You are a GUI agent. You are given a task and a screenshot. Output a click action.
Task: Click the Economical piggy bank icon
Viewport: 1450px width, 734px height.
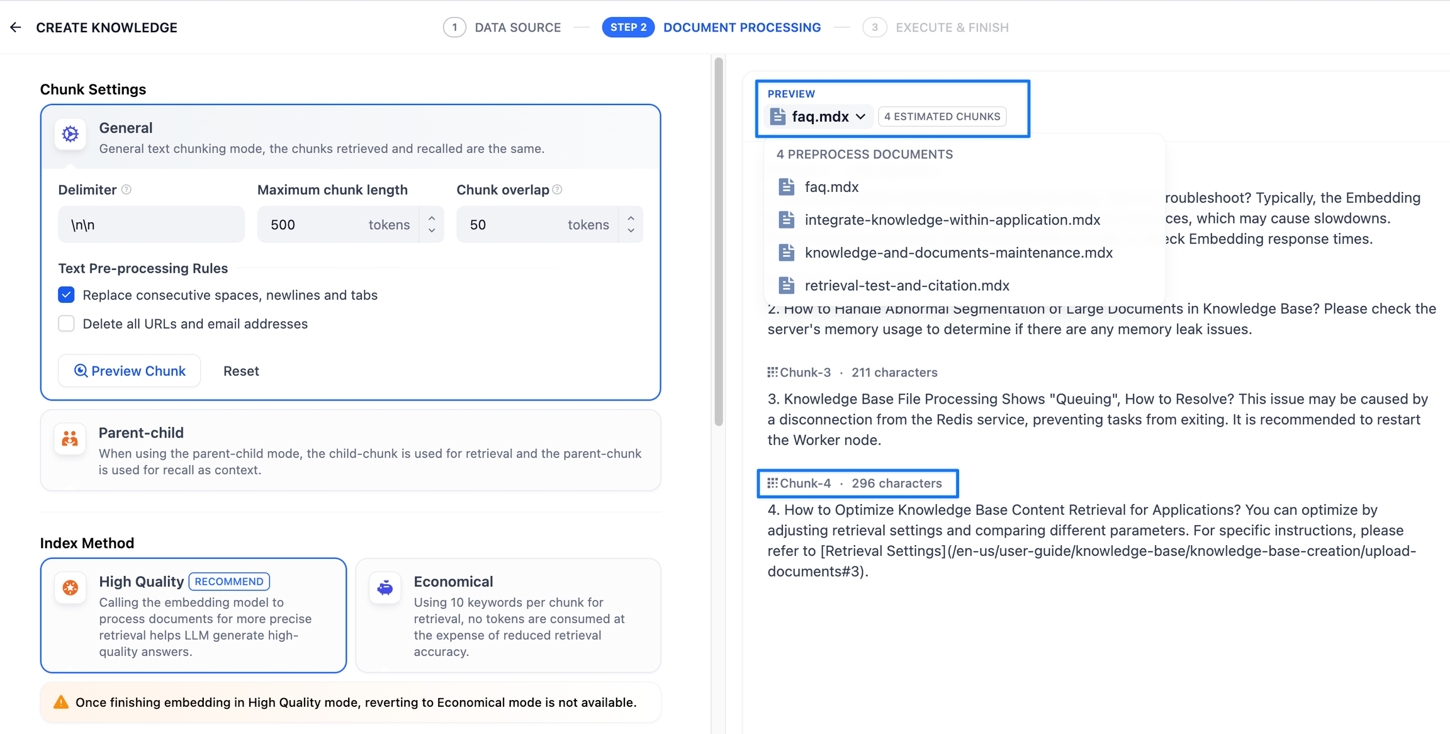[x=385, y=587]
